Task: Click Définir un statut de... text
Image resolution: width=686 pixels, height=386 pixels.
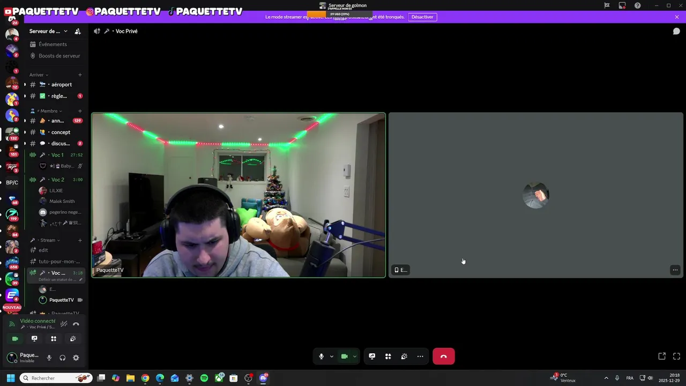Action: click(x=57, y=280)
